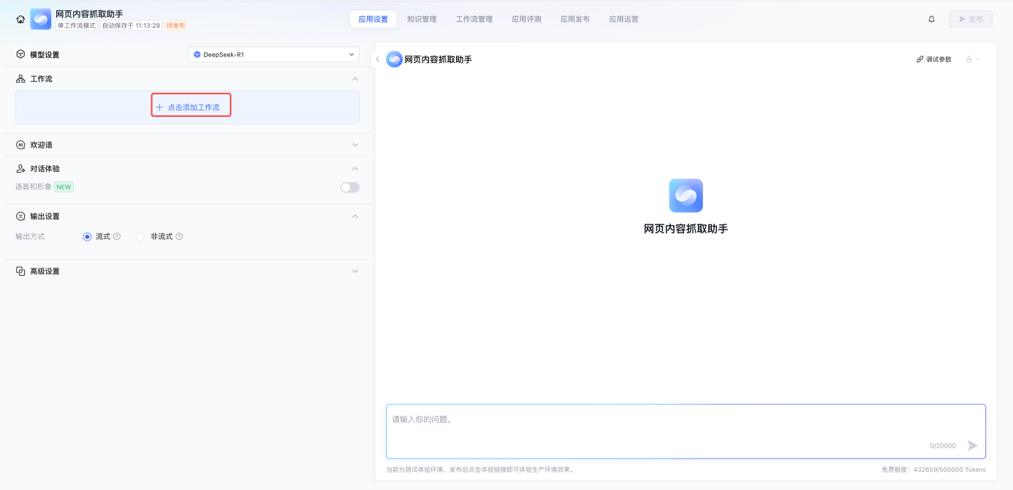Toggle the 语音和形象 switch

349,187
